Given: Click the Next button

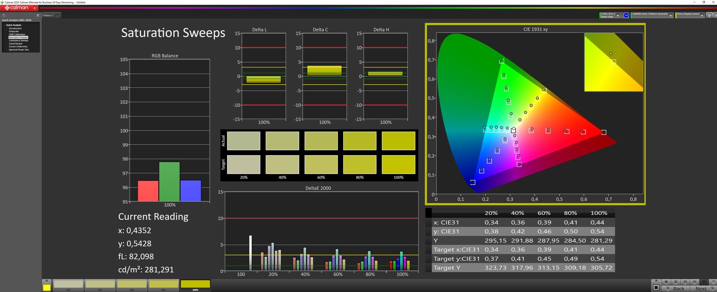Looking at the screenshot, I should tap(701, 289).
